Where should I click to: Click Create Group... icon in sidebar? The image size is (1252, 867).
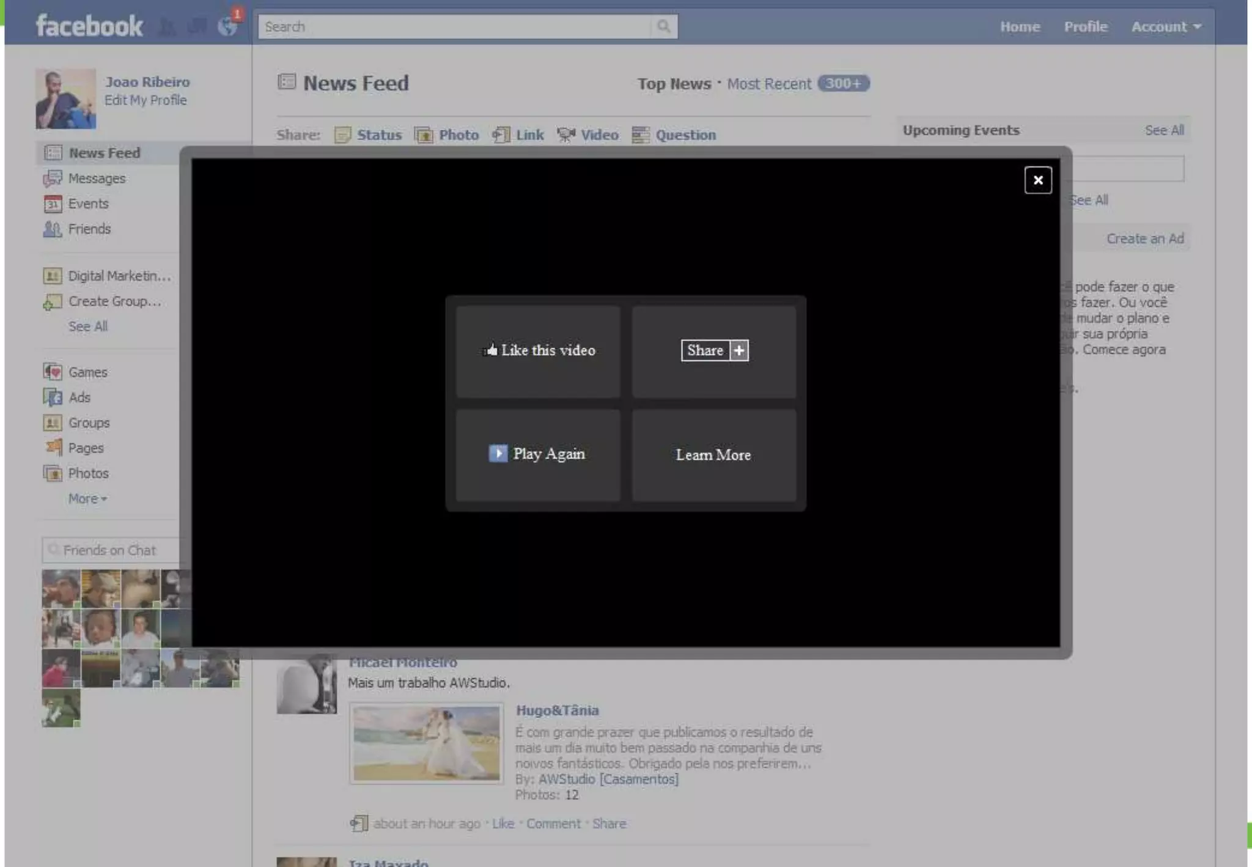[x=53, y=302]
